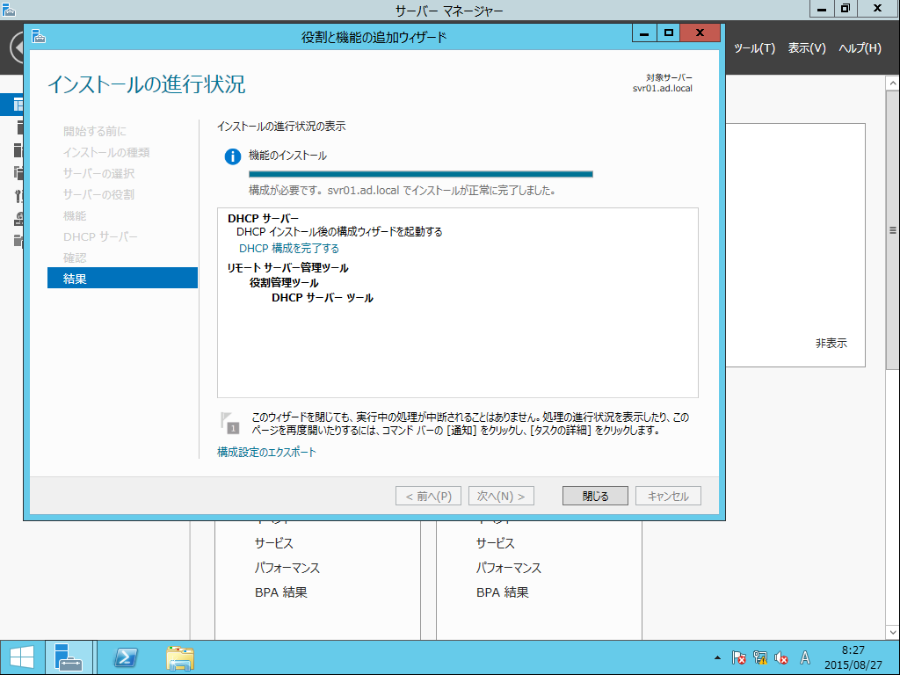The height and width of the screenshot is (675, 900).
Task: Click パフォーマンス in the left server tile
Action: [287, 568]
